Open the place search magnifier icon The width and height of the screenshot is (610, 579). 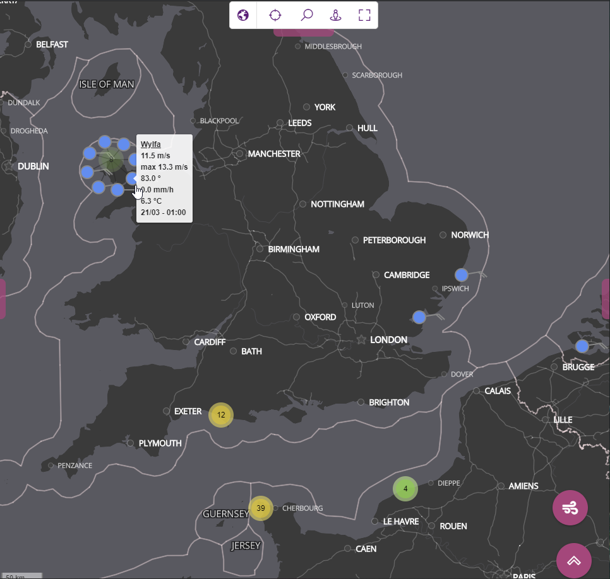[x=306, y=15]
